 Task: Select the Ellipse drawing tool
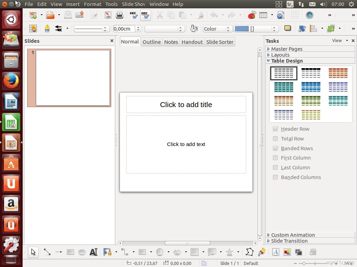coord(82,252)
